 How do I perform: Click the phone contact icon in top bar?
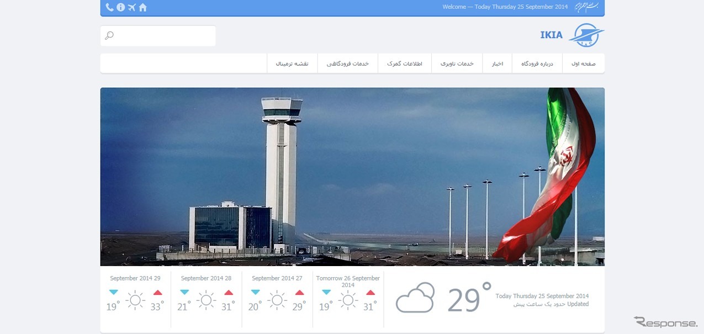[x=109, y=7]
